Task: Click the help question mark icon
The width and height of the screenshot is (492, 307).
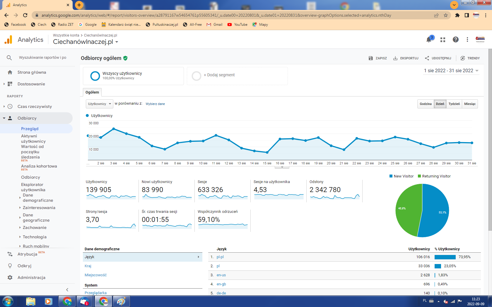Action: pos(455,40)
